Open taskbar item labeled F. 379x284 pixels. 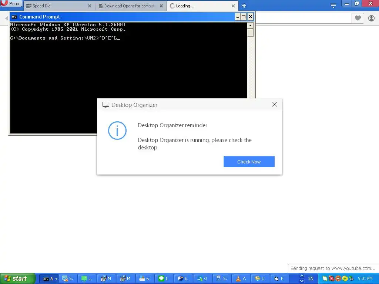(280, 279)
